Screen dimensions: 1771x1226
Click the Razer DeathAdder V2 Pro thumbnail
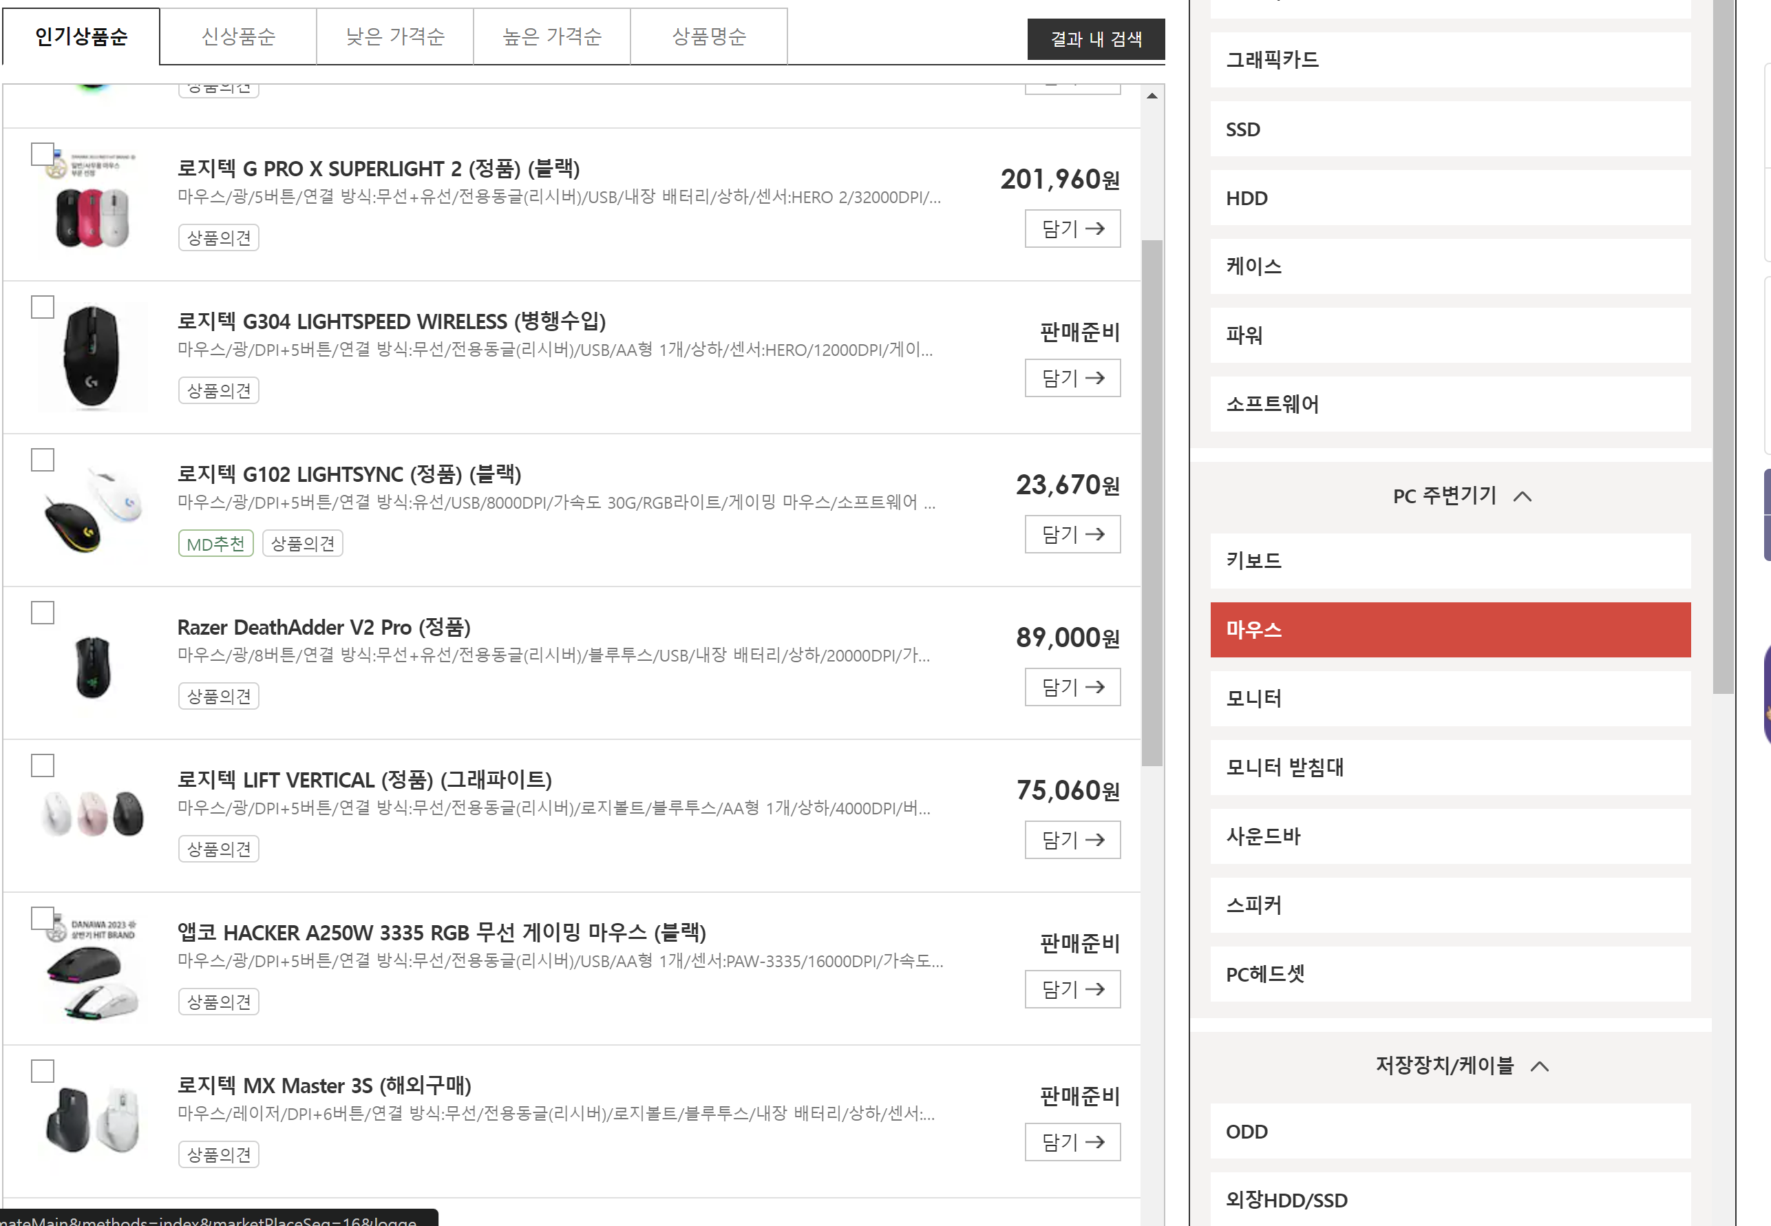92,666
